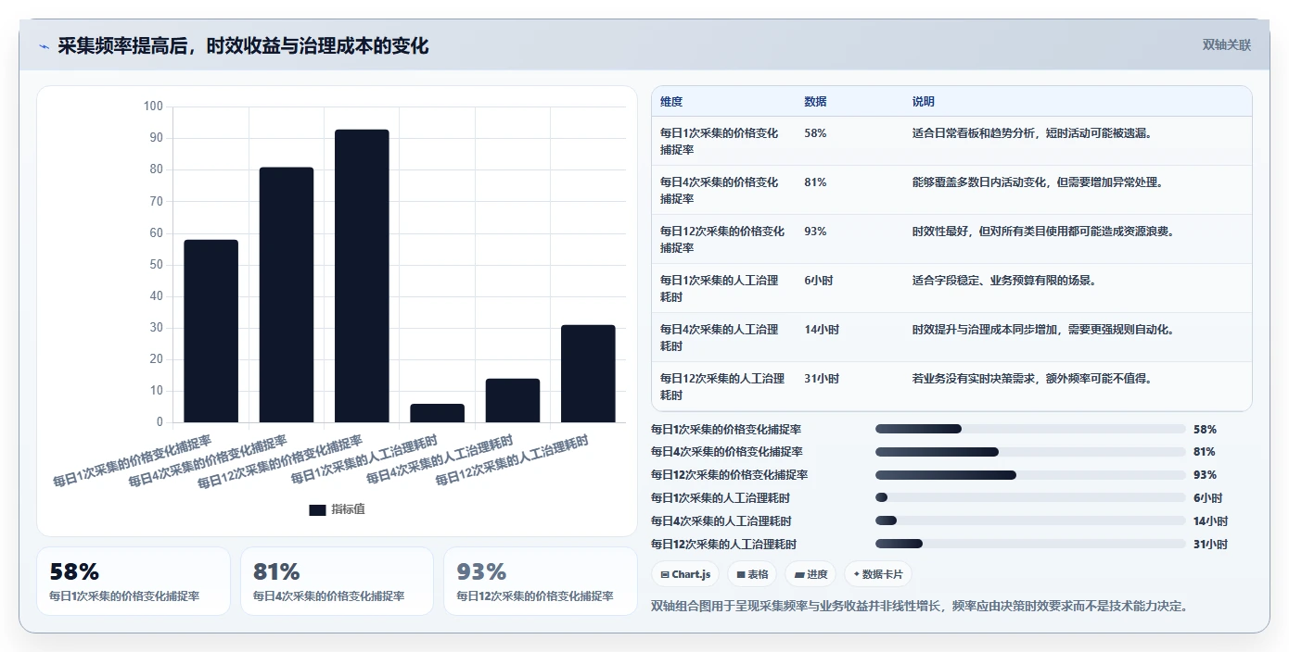Click the footer note starting with 双轴组合图
1289x652 pixels.
coord(920,606)
